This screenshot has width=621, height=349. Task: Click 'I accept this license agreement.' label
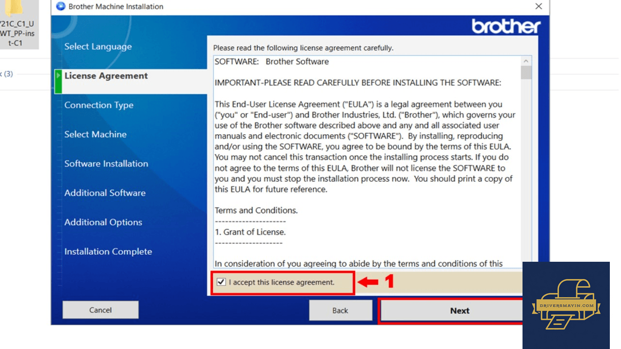click(x=282, y=282)
